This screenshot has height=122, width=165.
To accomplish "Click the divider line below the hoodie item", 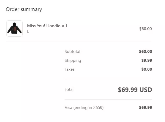I will [79, 41].
